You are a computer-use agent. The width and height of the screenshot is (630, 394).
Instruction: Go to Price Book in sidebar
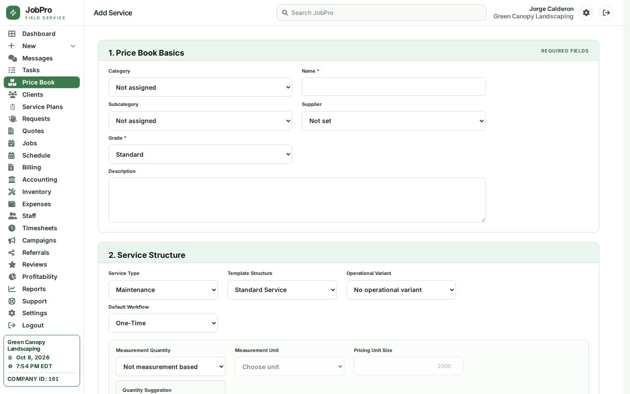[42, 82]
